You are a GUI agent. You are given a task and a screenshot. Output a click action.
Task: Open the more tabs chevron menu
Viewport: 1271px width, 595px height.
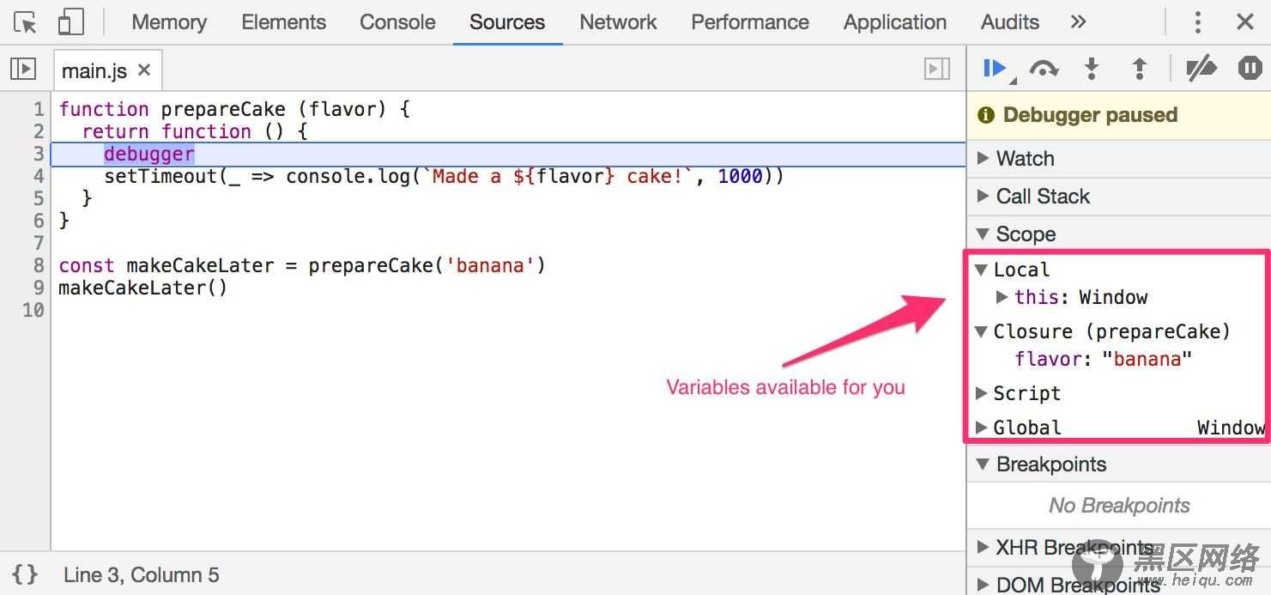(1079, 22)
